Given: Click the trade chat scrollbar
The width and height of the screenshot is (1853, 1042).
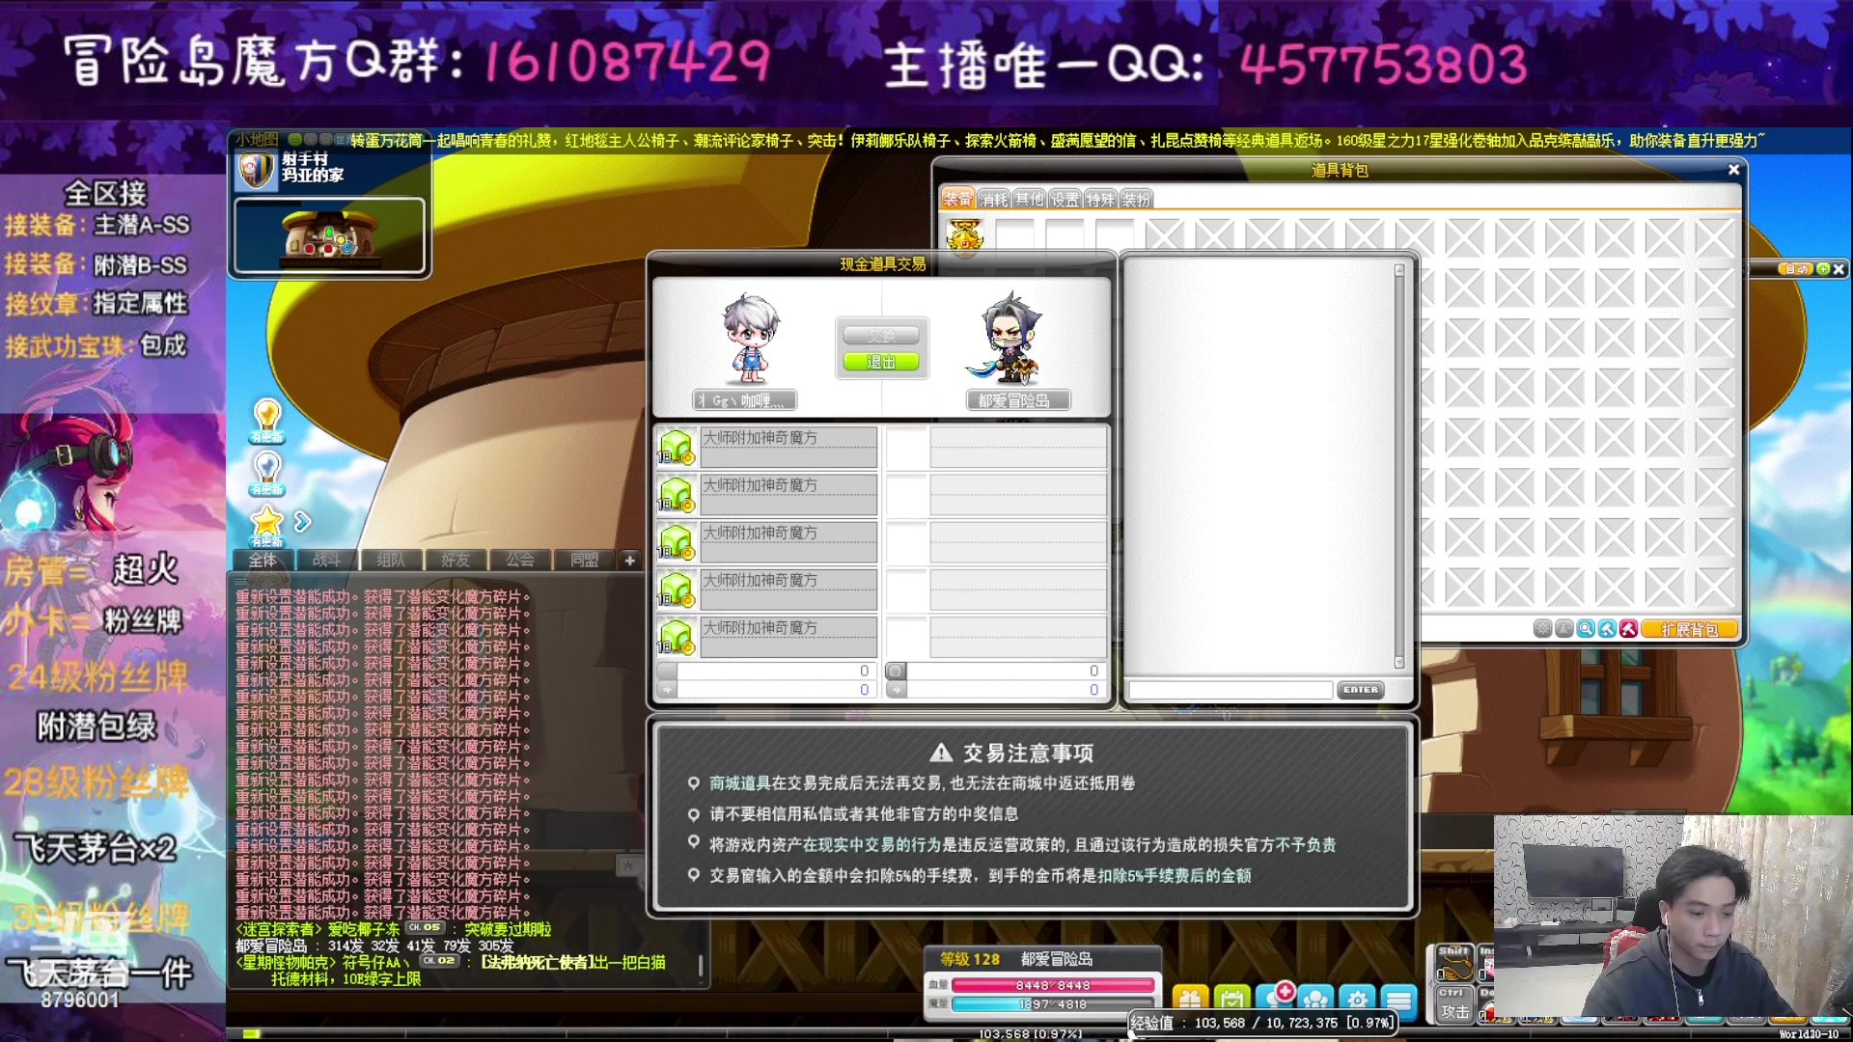Looking at the screenshot, I should [1399, 467].
